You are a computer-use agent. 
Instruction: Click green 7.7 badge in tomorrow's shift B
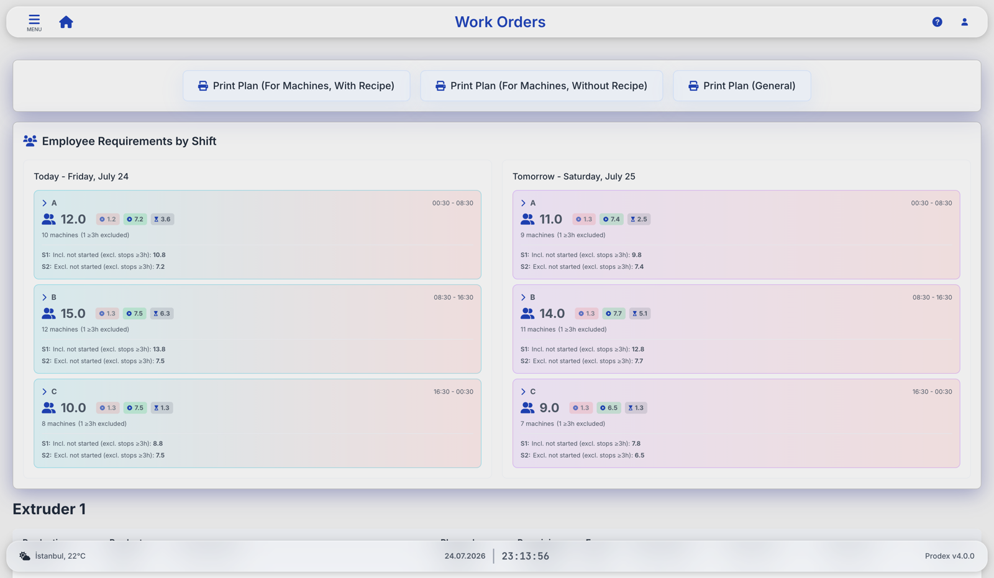click(614, 314)
